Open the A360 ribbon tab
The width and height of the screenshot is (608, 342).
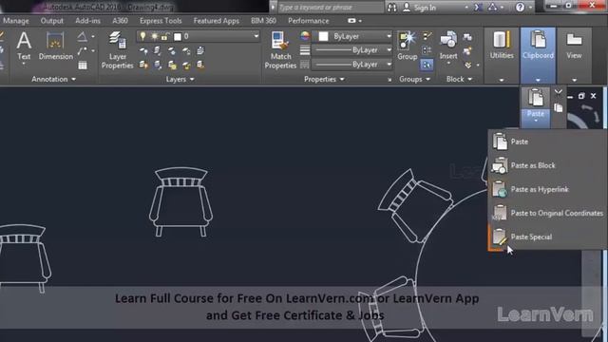point(120,21)
